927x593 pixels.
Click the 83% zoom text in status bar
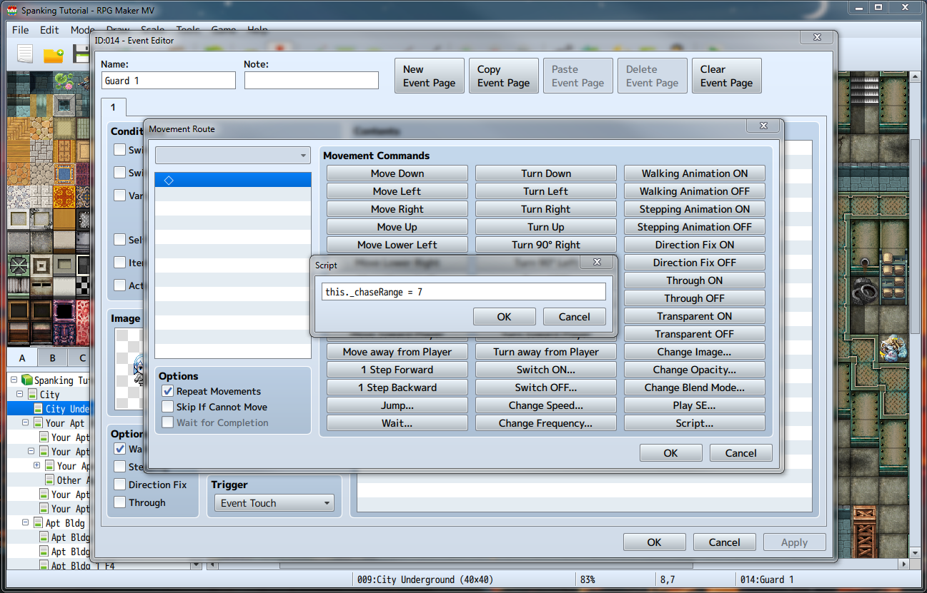point(587,579)
